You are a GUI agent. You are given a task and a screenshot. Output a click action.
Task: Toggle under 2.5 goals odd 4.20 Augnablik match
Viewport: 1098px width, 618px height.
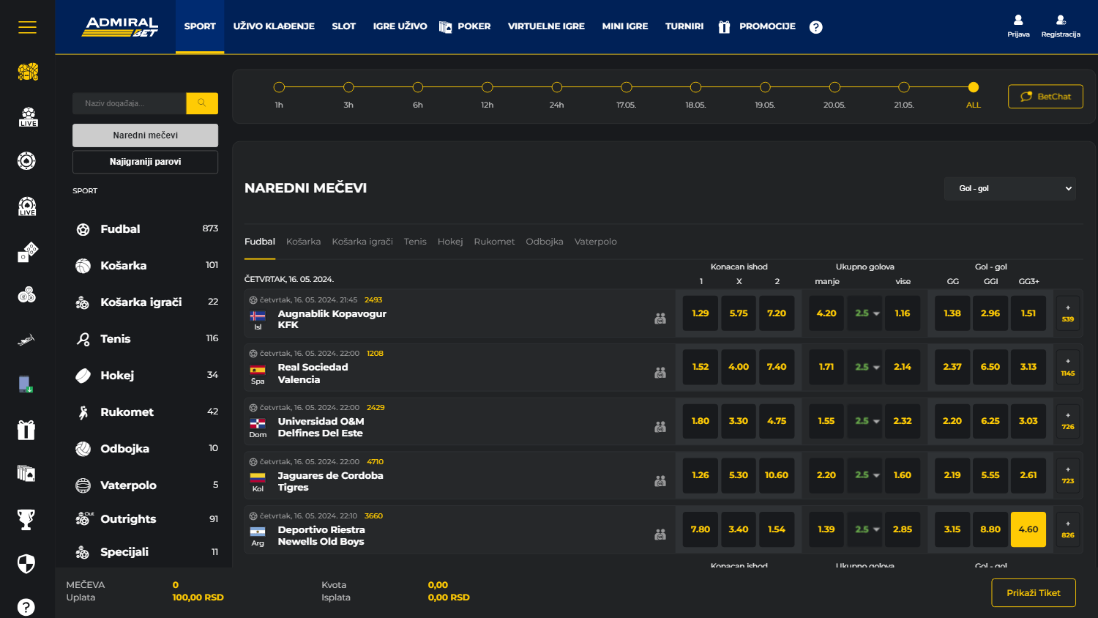(826, 313)
